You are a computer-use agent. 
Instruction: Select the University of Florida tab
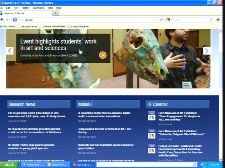[26, 13]
